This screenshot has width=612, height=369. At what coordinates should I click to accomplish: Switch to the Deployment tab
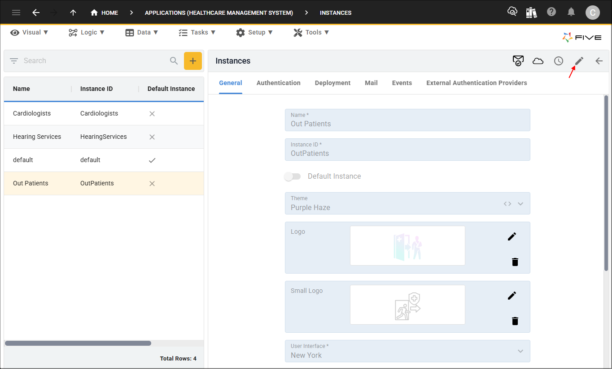(333, 83)
